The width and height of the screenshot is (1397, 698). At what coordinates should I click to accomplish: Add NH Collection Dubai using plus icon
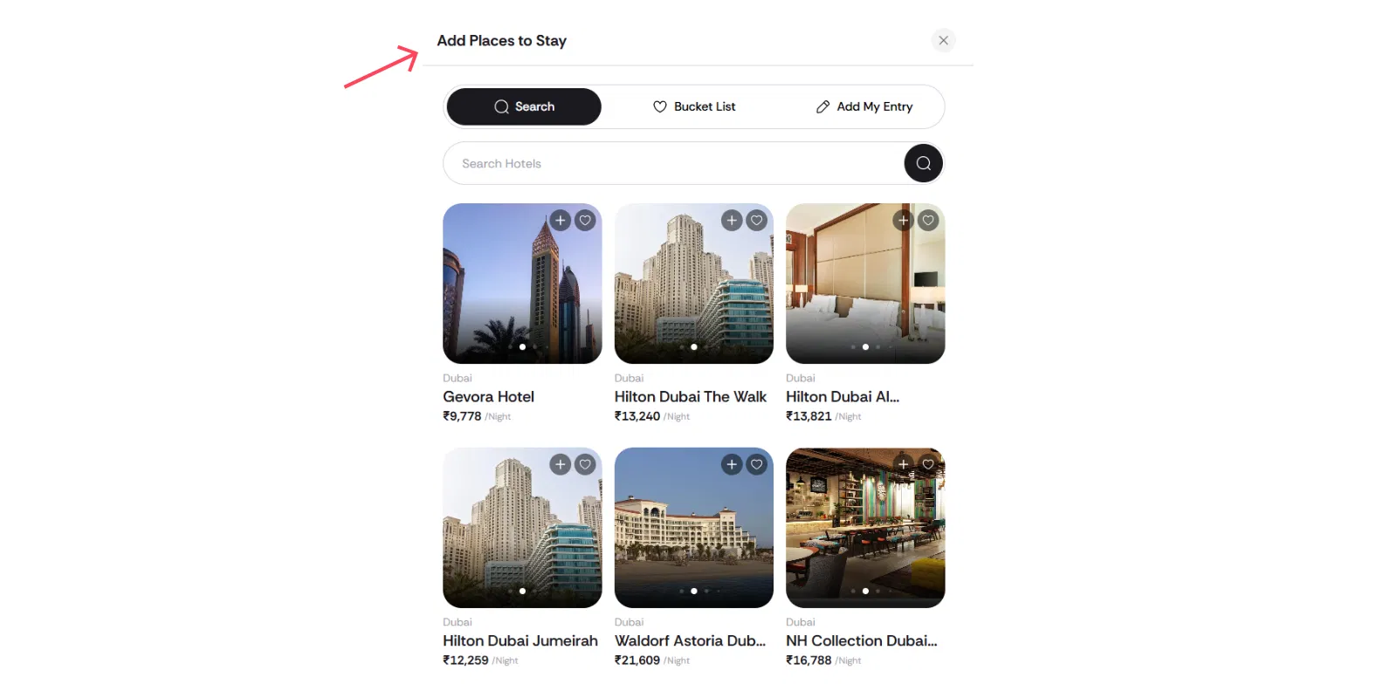click(x=904, y=465)
